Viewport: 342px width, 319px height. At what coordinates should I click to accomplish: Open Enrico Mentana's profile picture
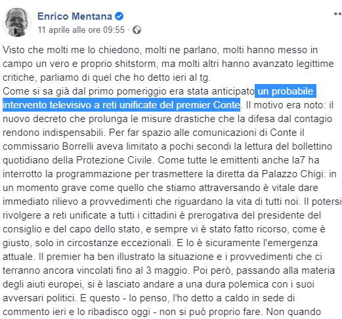click(x=17, y=22)
